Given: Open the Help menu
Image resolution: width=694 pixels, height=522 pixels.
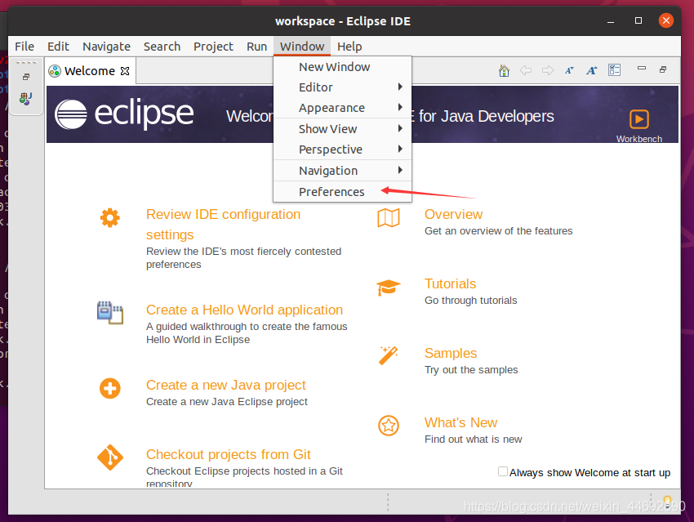Looking at the screenshot, I should (349, 47).
